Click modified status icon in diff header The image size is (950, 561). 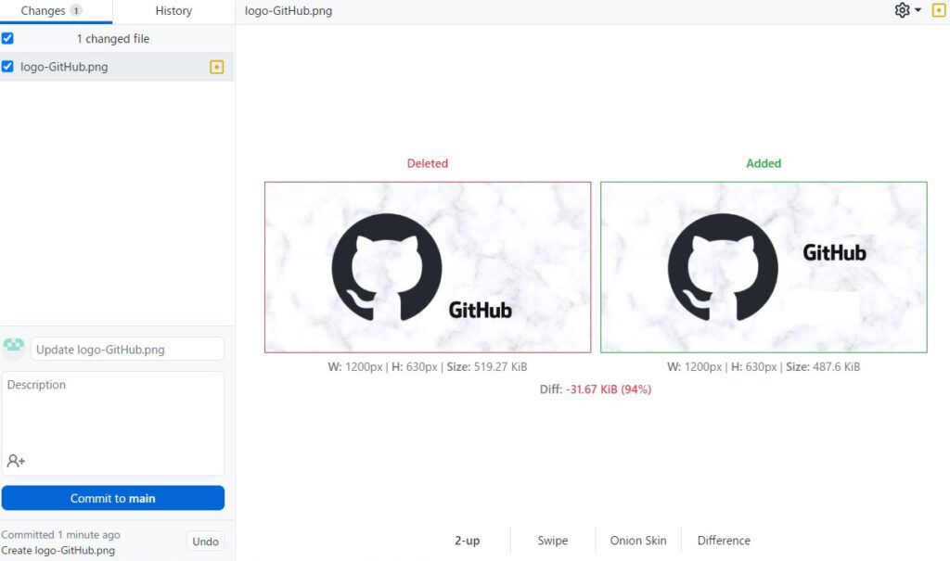pos(939,10)
